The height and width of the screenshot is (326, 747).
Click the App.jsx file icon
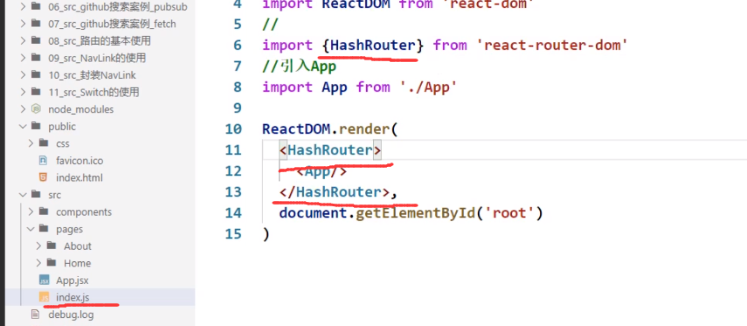coord(44,281)
